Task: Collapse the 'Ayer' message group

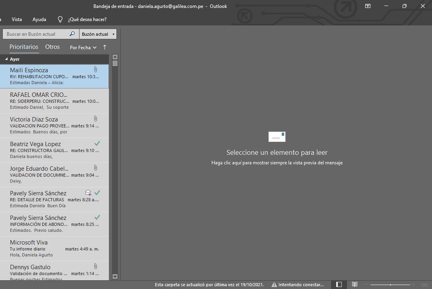Action: pyautogui.click(x=6, y=59)
